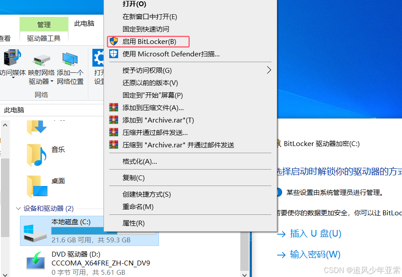Click the 插入 U 盘(U) link
The image size is (402, 277).
315,233
